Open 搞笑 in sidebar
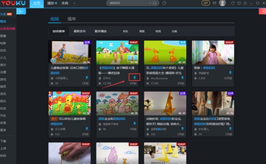Viewport: 266px width, 164px height. (x=3, y=87)
